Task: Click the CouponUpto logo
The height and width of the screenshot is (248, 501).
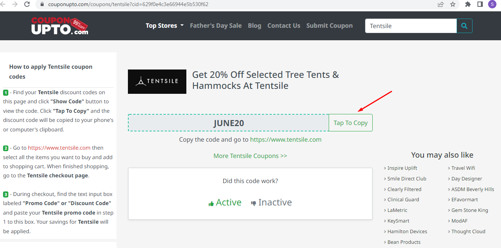Action: (59, 26)
